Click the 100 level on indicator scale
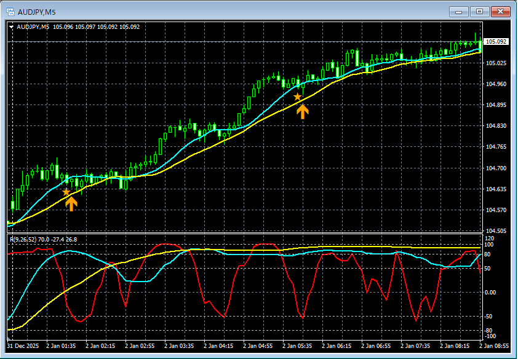 click(490, 245)
